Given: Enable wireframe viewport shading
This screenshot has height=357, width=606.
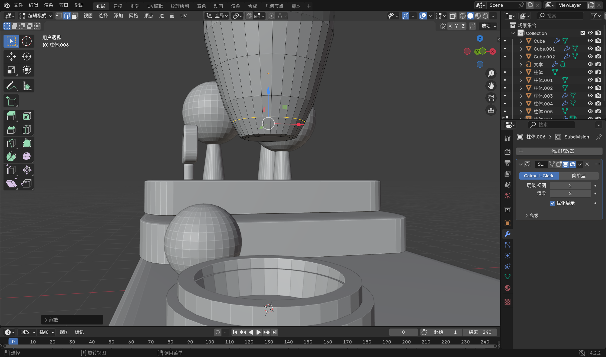Looking at the screenshot, I should click(463, 16).
